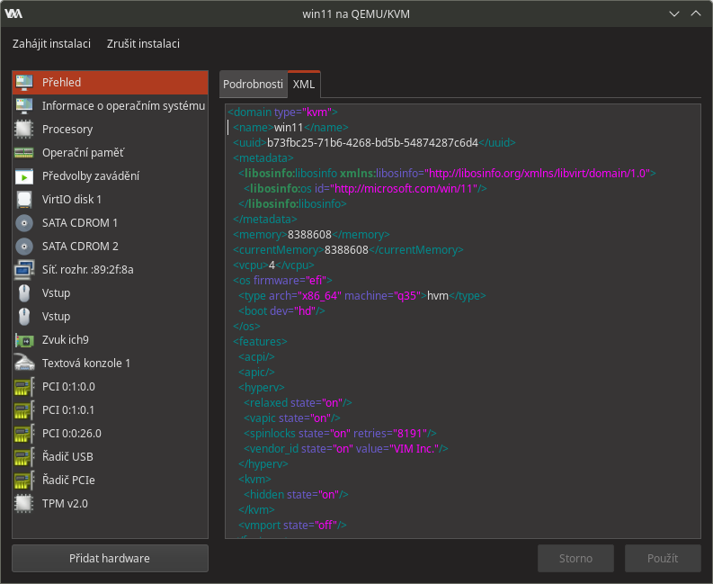Click the spinlocks retries="8191" line
This screenshot has height=584, width=713.
(340, 434)
